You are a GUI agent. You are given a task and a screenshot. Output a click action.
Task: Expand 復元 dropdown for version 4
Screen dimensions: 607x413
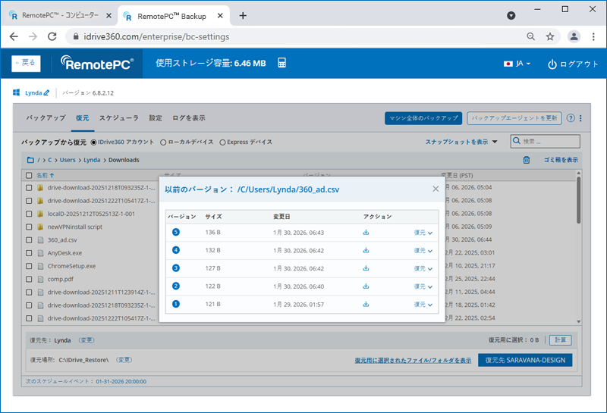point(423,251)
